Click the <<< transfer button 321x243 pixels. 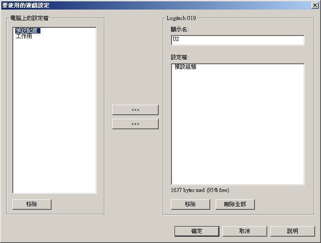135,110
